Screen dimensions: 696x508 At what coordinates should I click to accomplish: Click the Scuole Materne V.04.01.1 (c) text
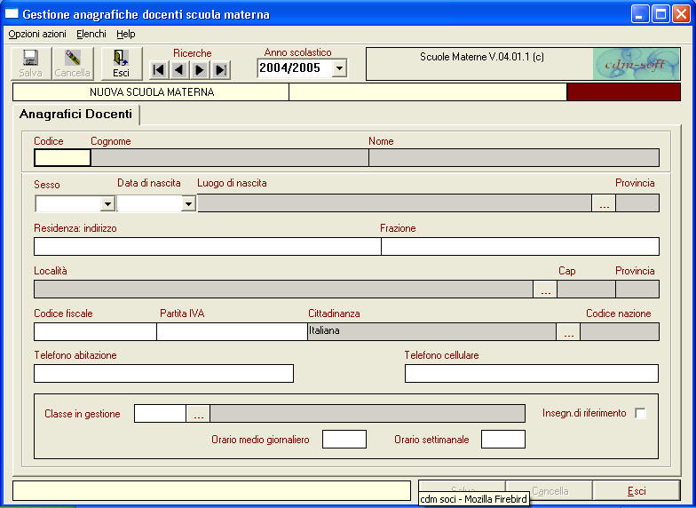point(481,57)
